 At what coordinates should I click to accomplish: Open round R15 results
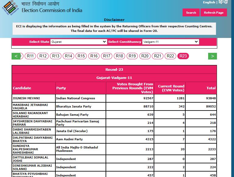point(81,56)
